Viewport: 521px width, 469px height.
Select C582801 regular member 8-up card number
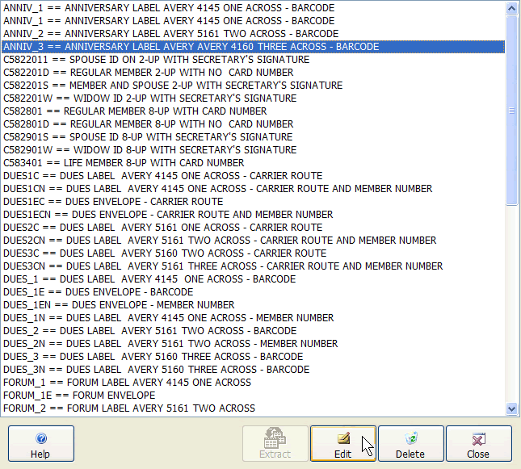tap(135, 111)
